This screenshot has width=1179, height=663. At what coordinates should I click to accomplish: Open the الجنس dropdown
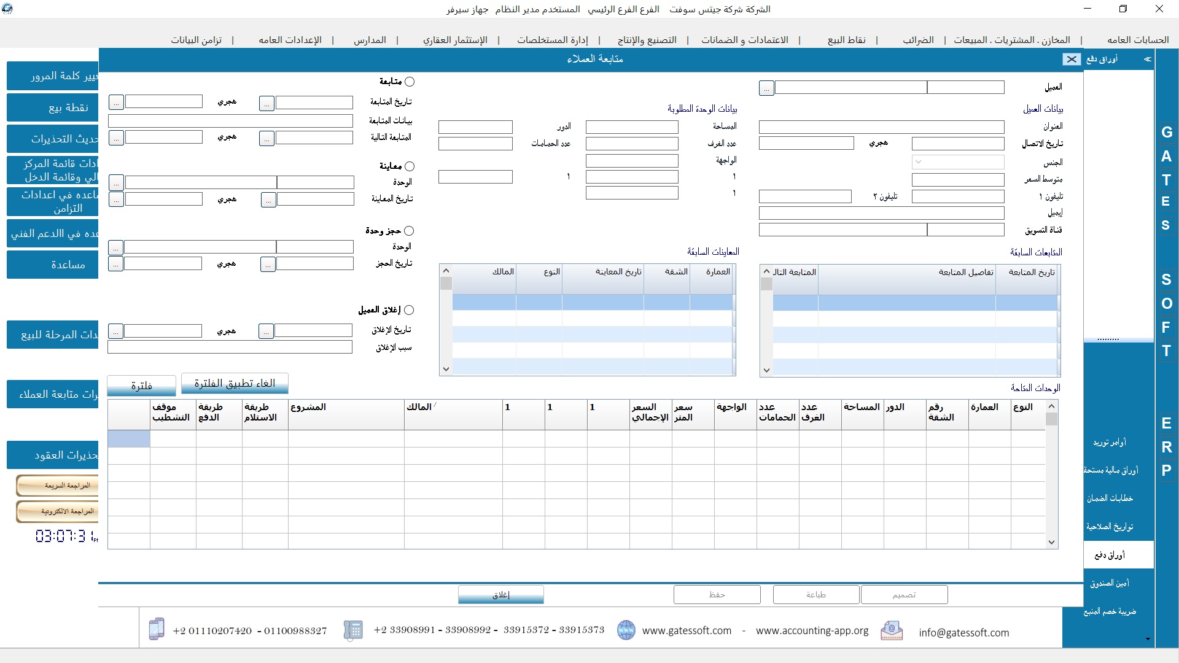point(958,162)
